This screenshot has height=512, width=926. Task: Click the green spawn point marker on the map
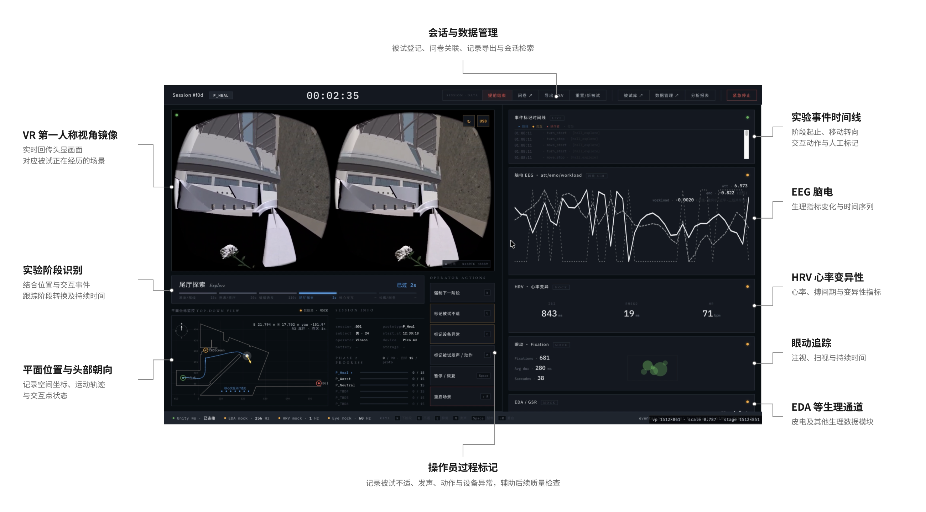[183, 378]
